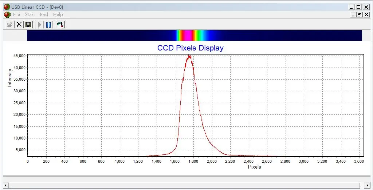The height and width of the screenshot is (190, 373).
Task: Save data with the floppy disk icon
Action: [x=28, y=25]
